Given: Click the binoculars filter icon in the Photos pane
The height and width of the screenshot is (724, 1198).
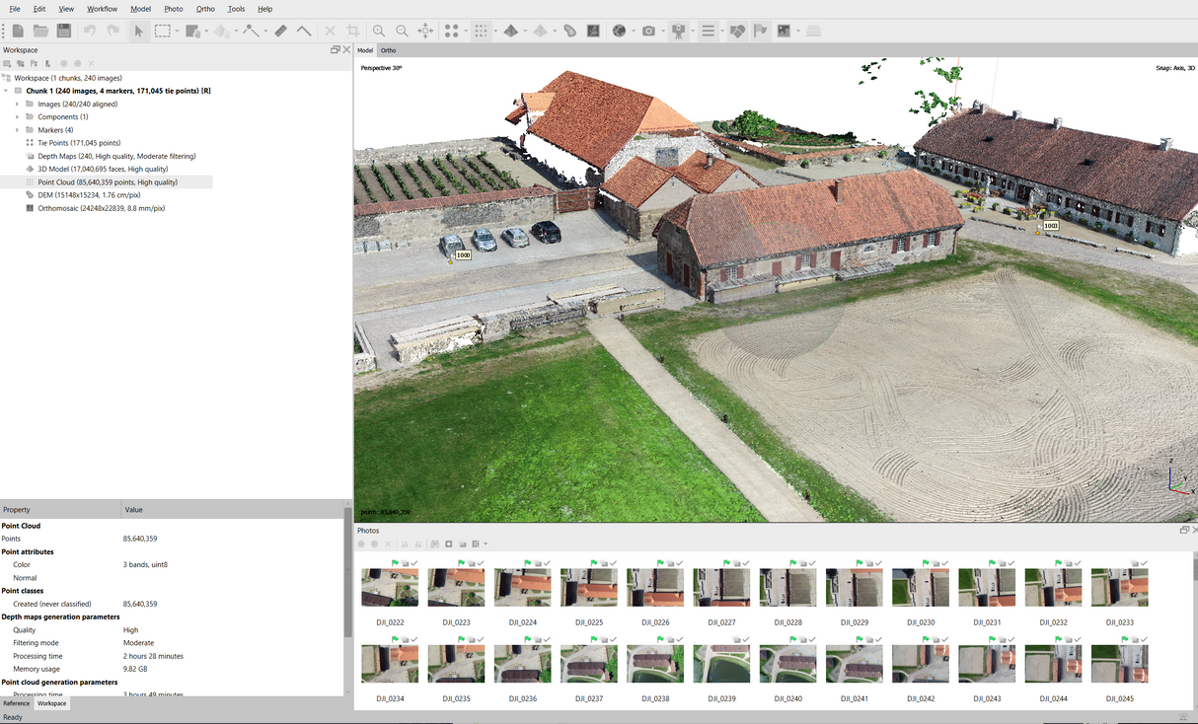Looking at the screenshot, I should click(435, 543).
